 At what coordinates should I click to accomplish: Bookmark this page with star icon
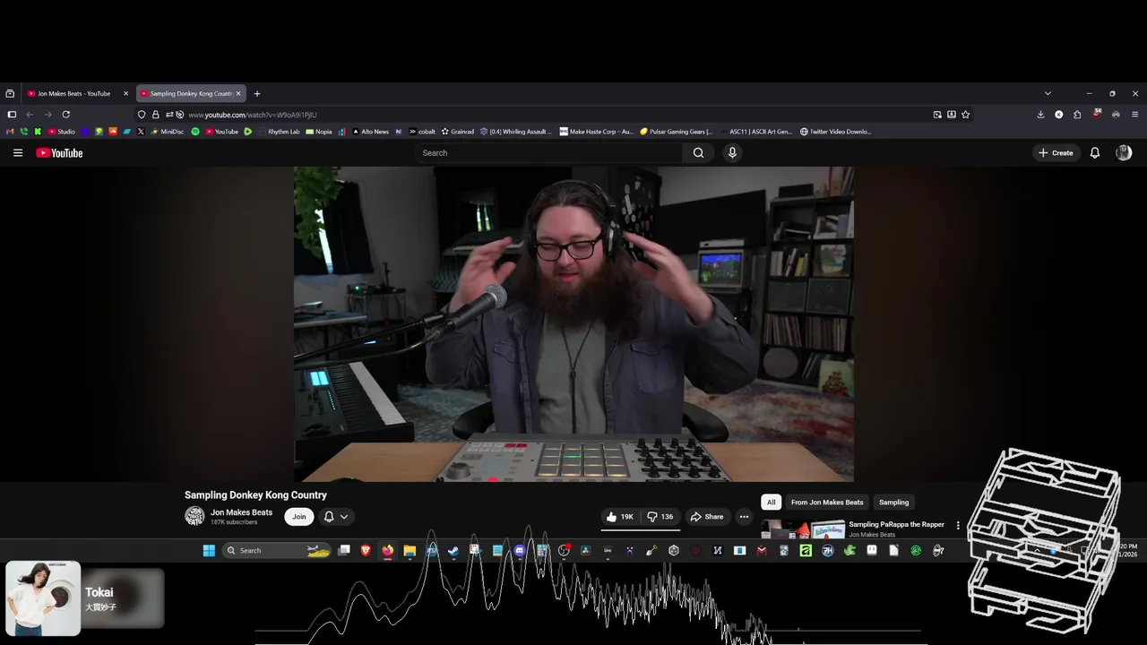tap(966, 115)
